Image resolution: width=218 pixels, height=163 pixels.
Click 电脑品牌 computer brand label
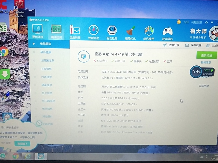204,86
